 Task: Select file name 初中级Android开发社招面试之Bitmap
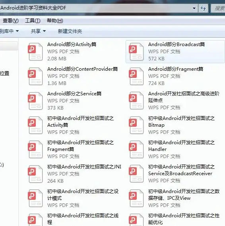[x=181, y=122]
